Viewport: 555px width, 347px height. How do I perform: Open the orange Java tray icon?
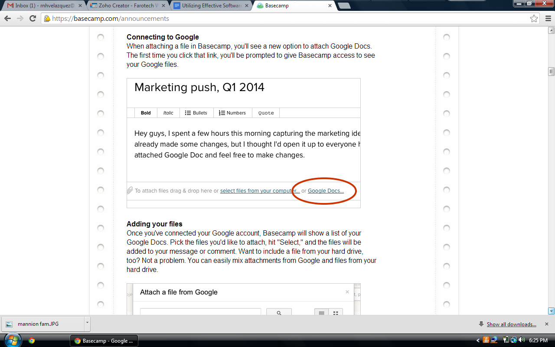point(486,340)
